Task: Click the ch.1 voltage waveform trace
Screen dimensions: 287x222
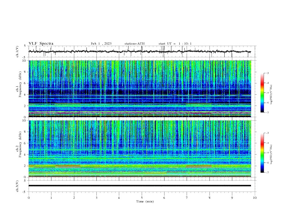Action: 140,52
